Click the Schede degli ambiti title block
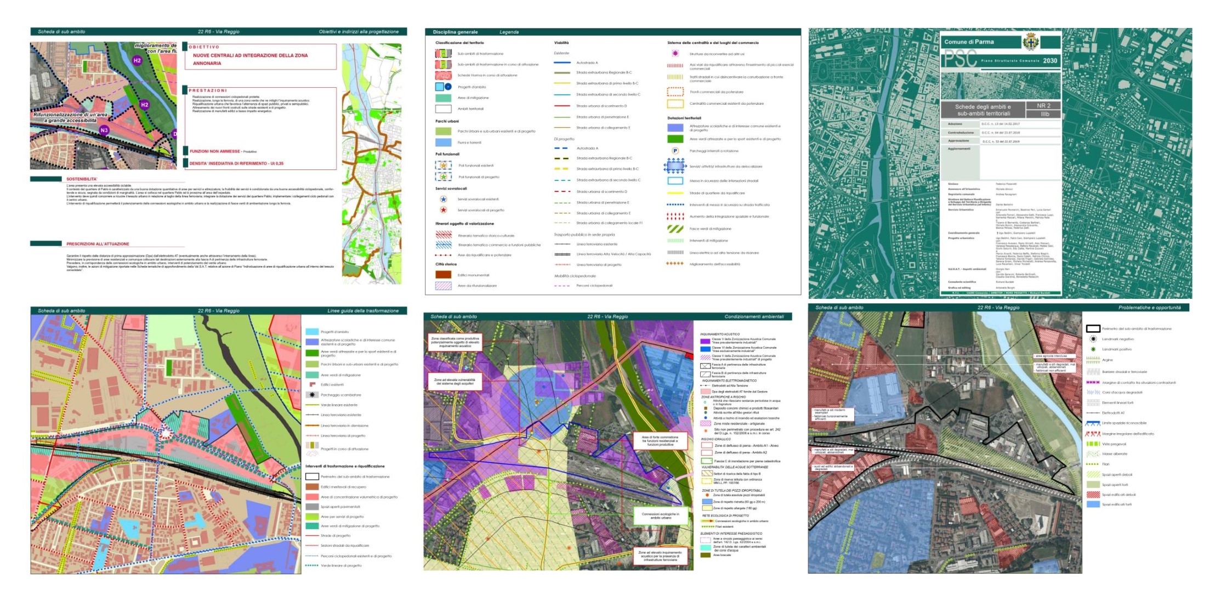Image resolution: width=1221 pixels, height=601 pixels. tap(983, 110)
